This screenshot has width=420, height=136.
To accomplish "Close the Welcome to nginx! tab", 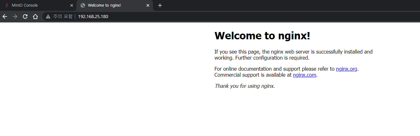I will point(148,5).
